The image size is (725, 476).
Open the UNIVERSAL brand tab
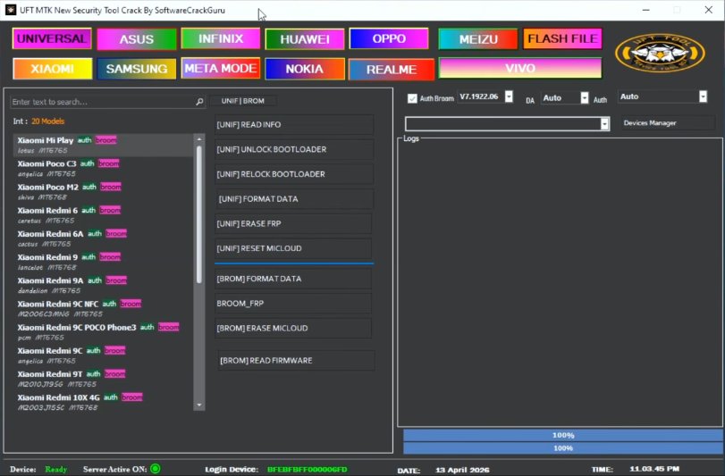pos(52,38)
